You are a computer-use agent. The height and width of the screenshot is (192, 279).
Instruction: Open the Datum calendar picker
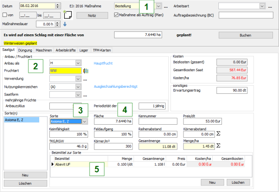click(x=58, y=6)
